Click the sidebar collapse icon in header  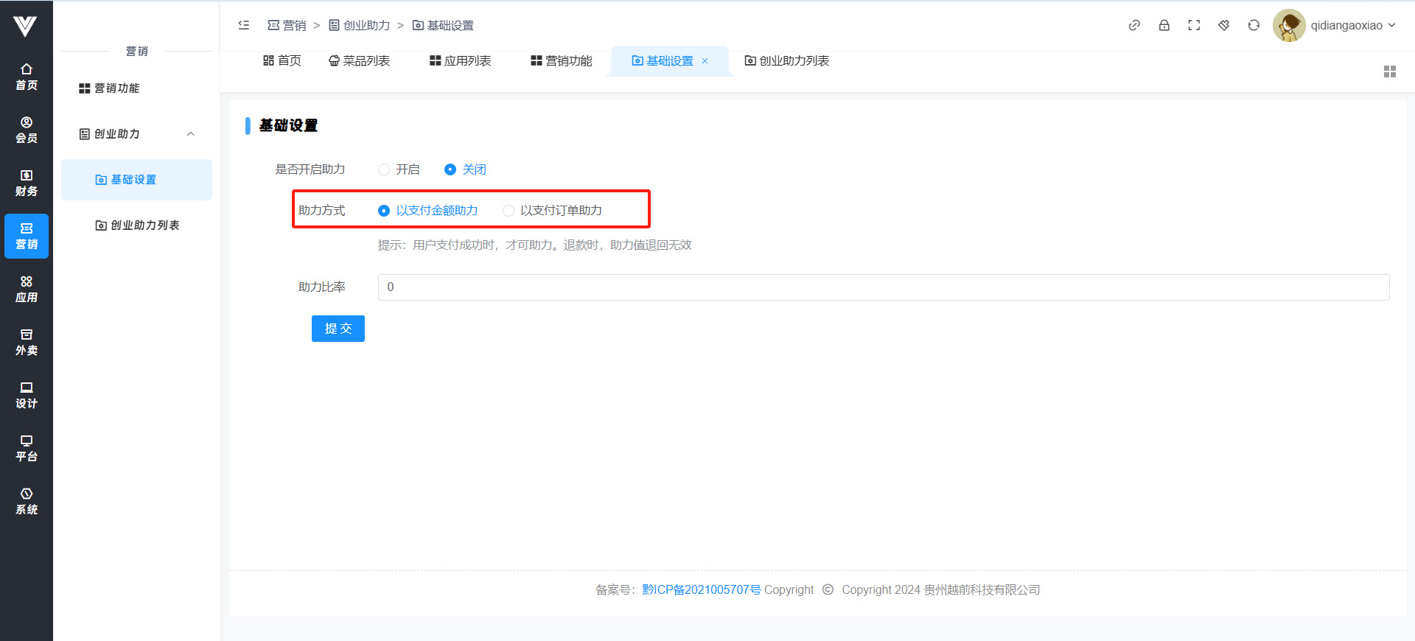coord(243,25)
